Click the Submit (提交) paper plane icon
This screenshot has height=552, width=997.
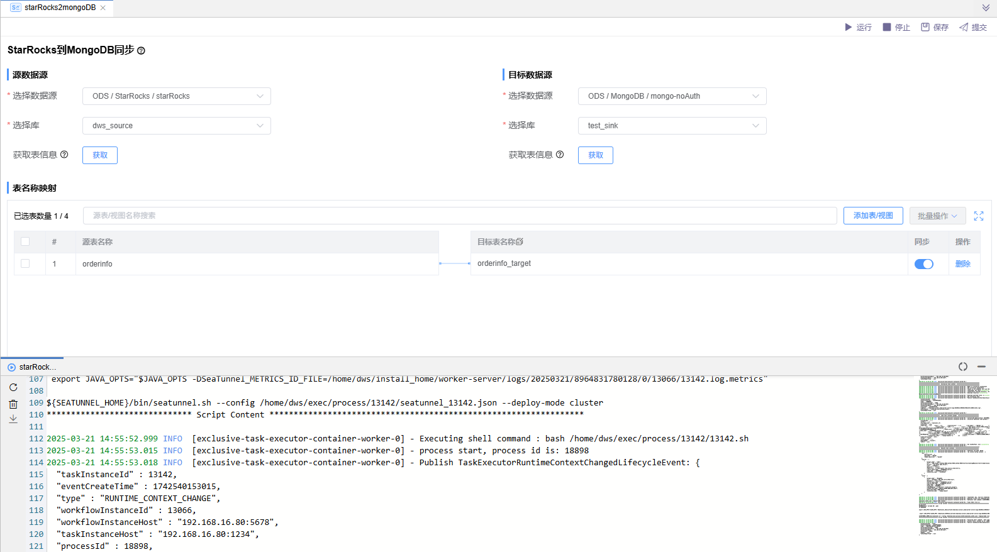(964, 27)
